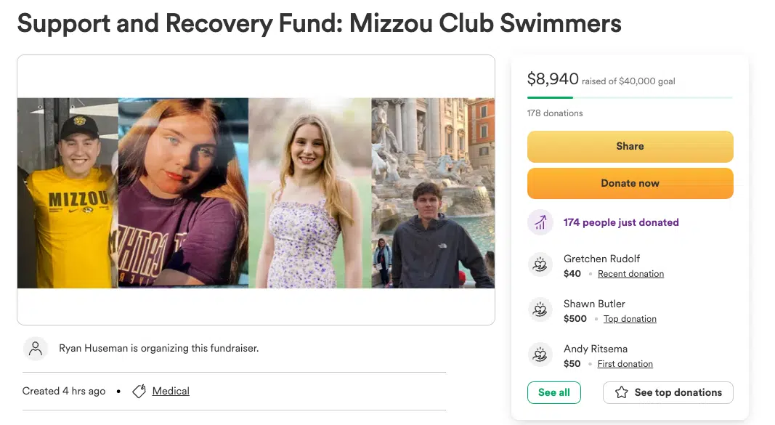Click the fundraising progress bar
775x425 pixels.
coord(630,97)
